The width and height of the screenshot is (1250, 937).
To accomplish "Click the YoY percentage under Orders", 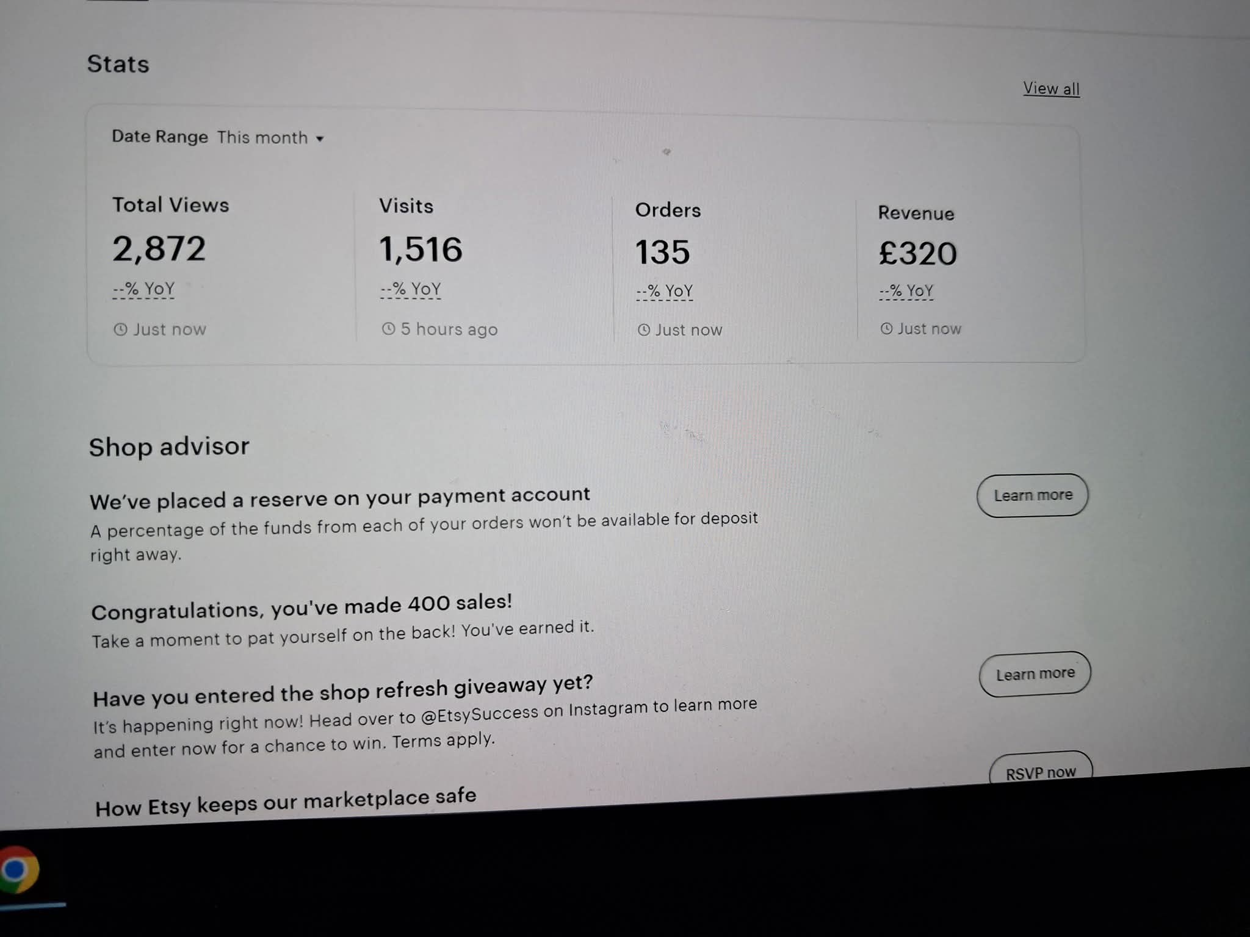I will click(x=664, y=291).
